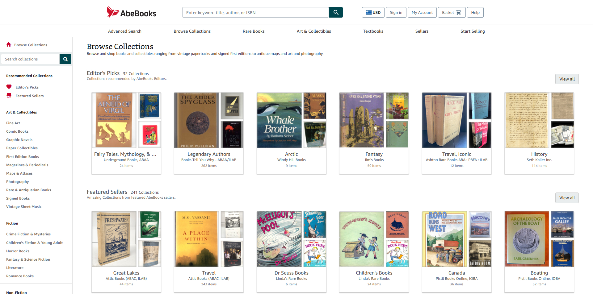The image size is (593, 294).
Task: Click the search magnifying glass button
Action: pyautogui.click(x=336, y=12)
